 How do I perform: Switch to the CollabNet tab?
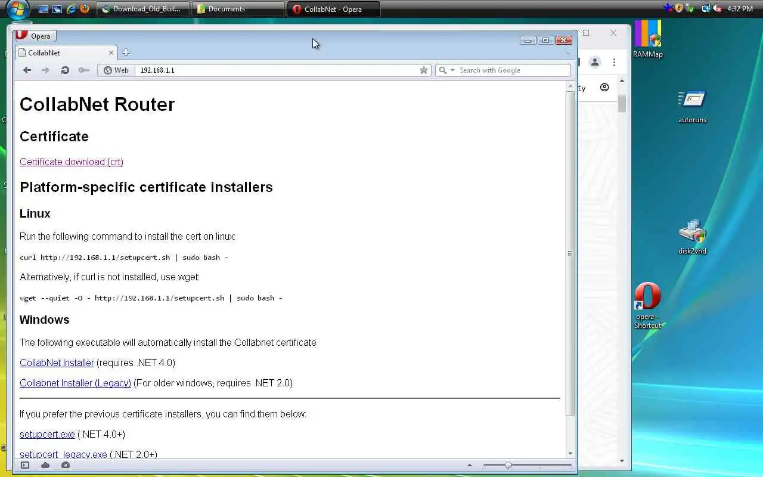pos(66,52)
